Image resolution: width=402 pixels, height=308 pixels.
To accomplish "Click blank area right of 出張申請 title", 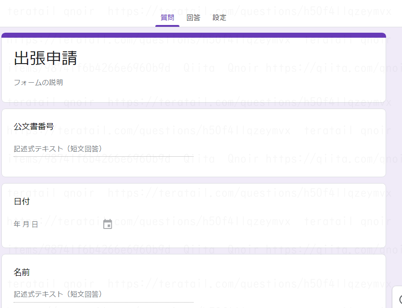I will tap(227, 58).
